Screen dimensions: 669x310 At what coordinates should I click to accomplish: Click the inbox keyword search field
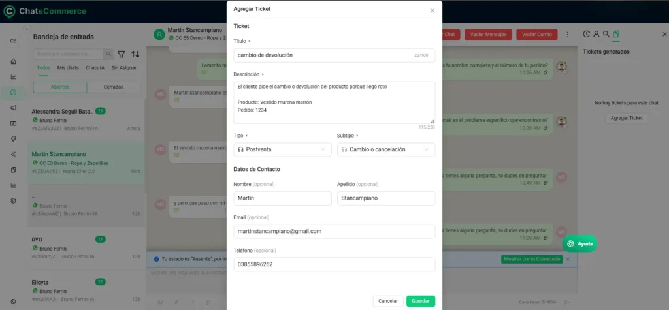[x=68, y=54]
